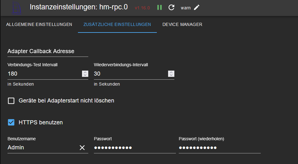Image resolution: width=298 pixels, height=164 pixels.
Task: Increase Verbindungs-Test Intervall with up arrow
Action: click(85, 72)
